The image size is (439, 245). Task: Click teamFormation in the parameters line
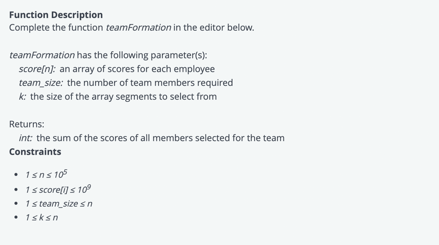tap(42, 55)
